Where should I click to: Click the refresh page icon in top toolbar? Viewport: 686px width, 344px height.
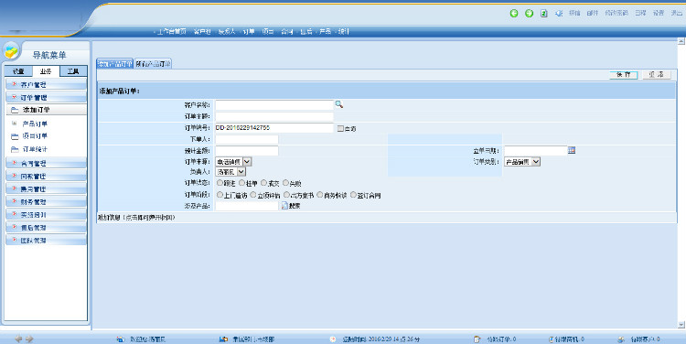(x=544, y=13)
